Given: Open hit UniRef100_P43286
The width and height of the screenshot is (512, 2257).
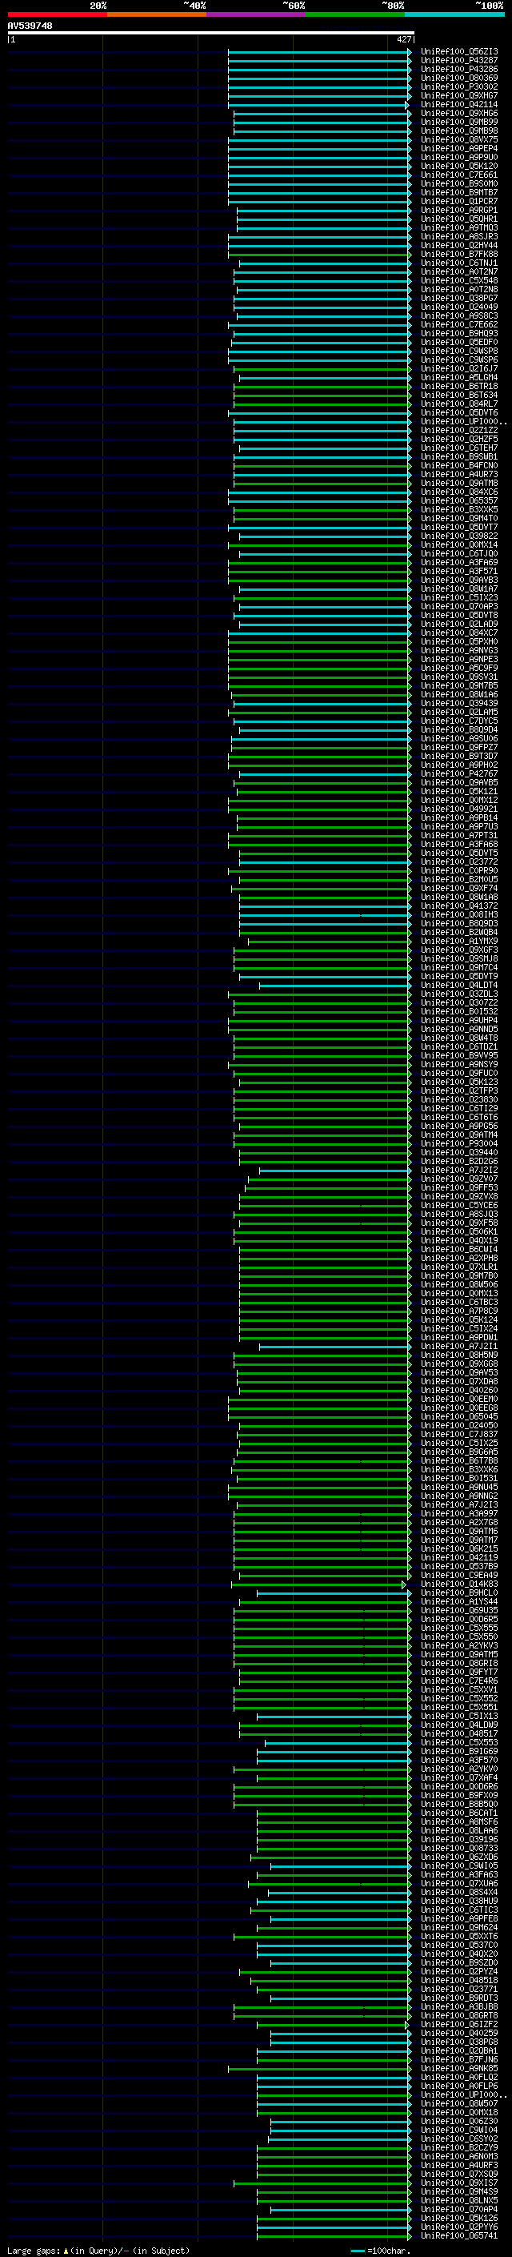Looking at the screenshot, I should click(458, 69).
